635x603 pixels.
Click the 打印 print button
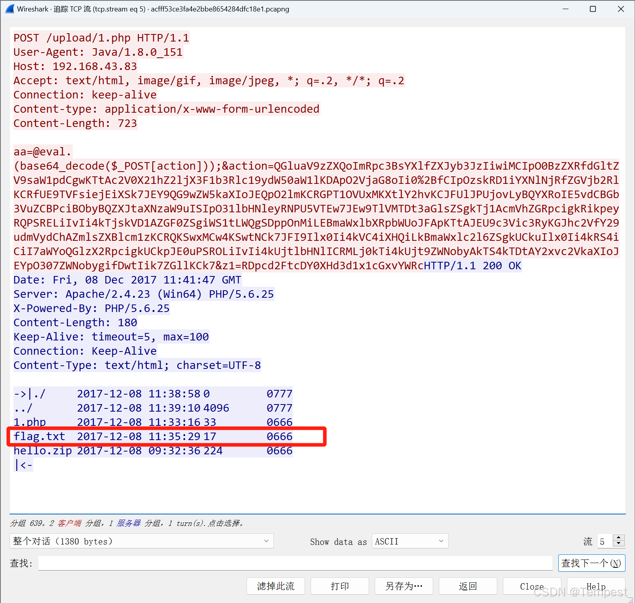(339, 586)
